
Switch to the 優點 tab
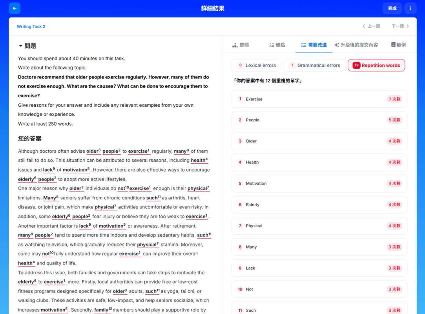(x=277, y=45)
